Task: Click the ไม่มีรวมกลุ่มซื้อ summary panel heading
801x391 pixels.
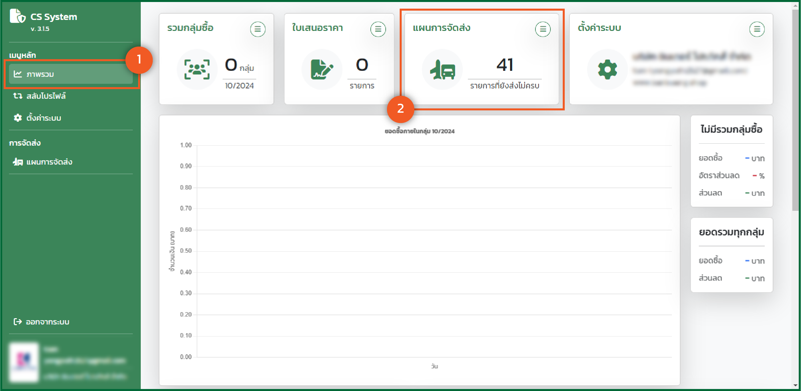Action: point(731,129)
